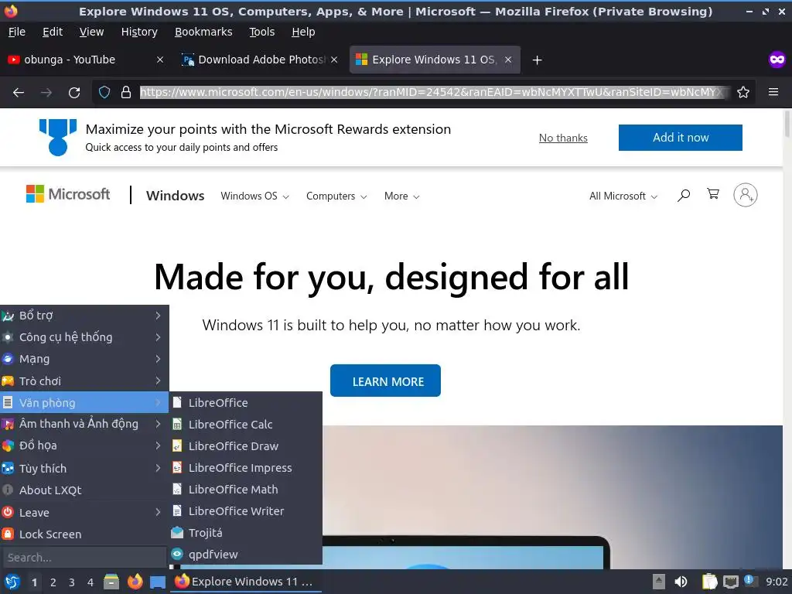792x594 pixels.
Task: Open the View menu
Action: [91, 32]
